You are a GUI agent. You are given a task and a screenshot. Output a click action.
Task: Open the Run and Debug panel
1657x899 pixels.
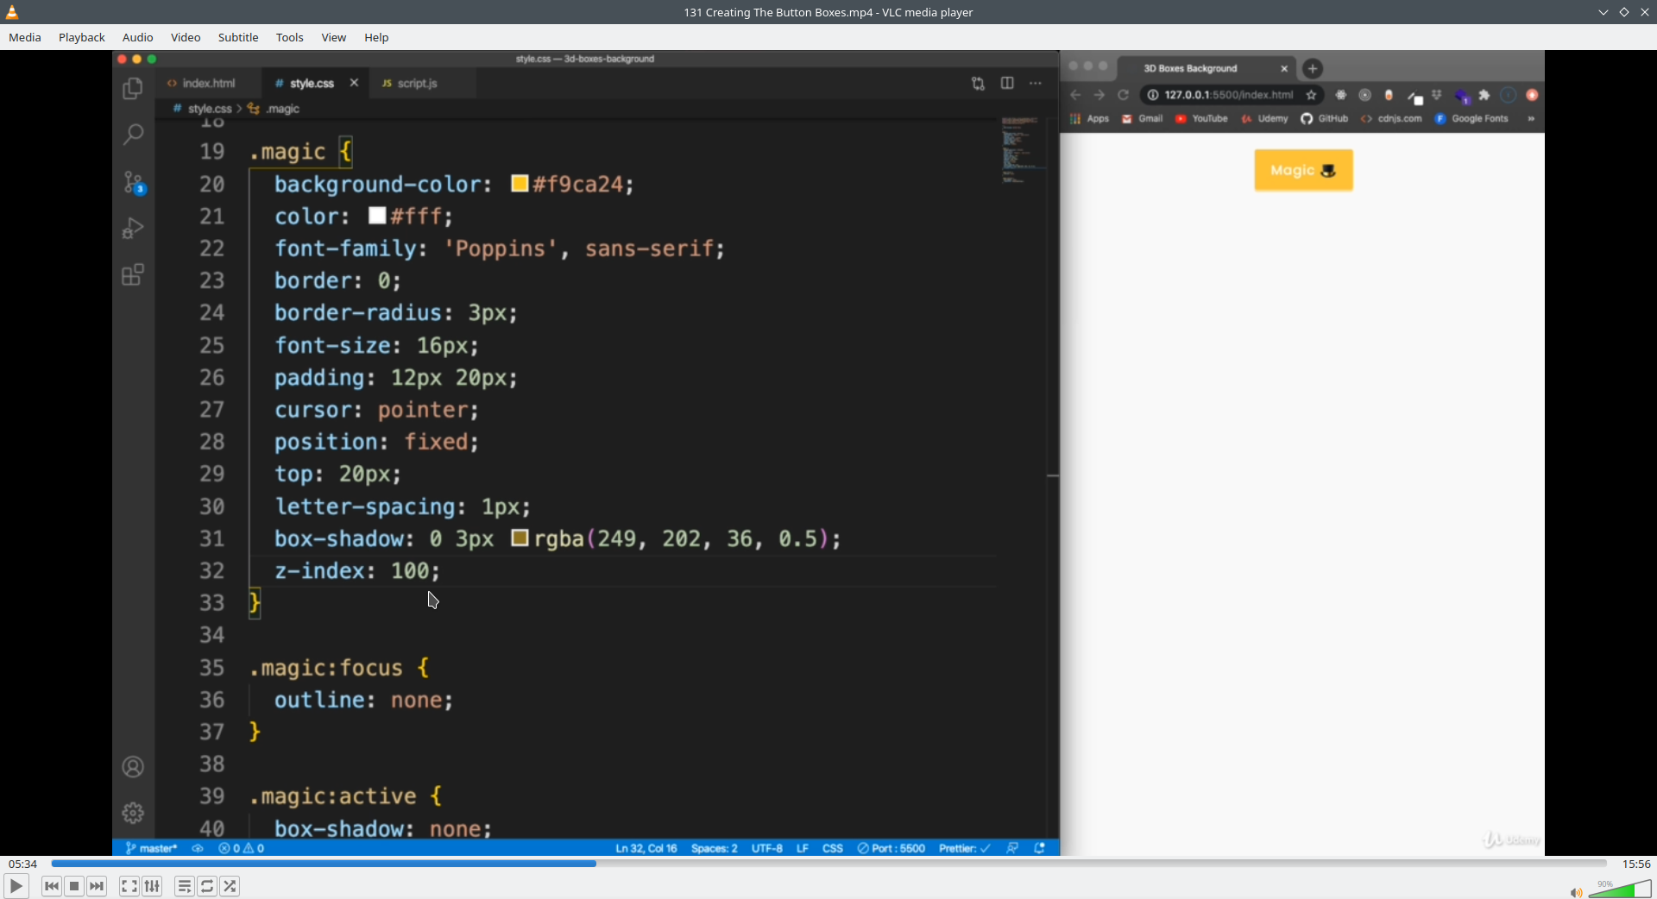point(133,228)
